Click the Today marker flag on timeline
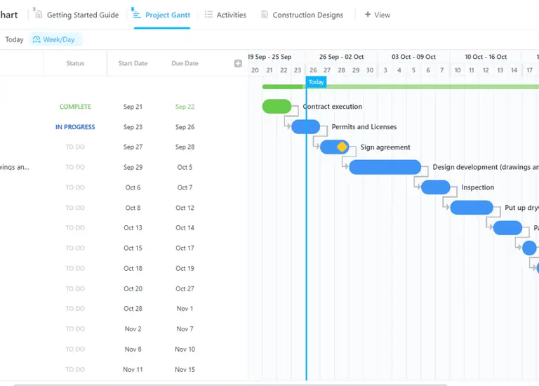The width and height of the screenshot is (539, 386). click(317, 82)
